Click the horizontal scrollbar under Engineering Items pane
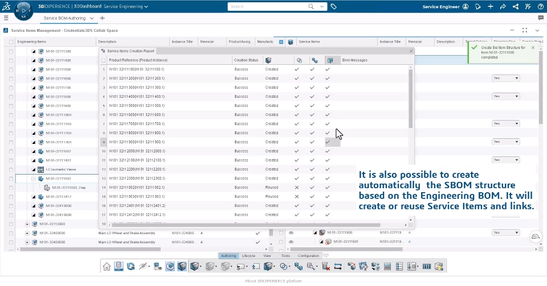Image resolution: width=547 pixels, height=286 pixels. coord(91,249)
